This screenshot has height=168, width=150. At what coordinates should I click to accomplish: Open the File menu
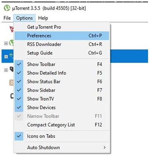coord(7,18)
